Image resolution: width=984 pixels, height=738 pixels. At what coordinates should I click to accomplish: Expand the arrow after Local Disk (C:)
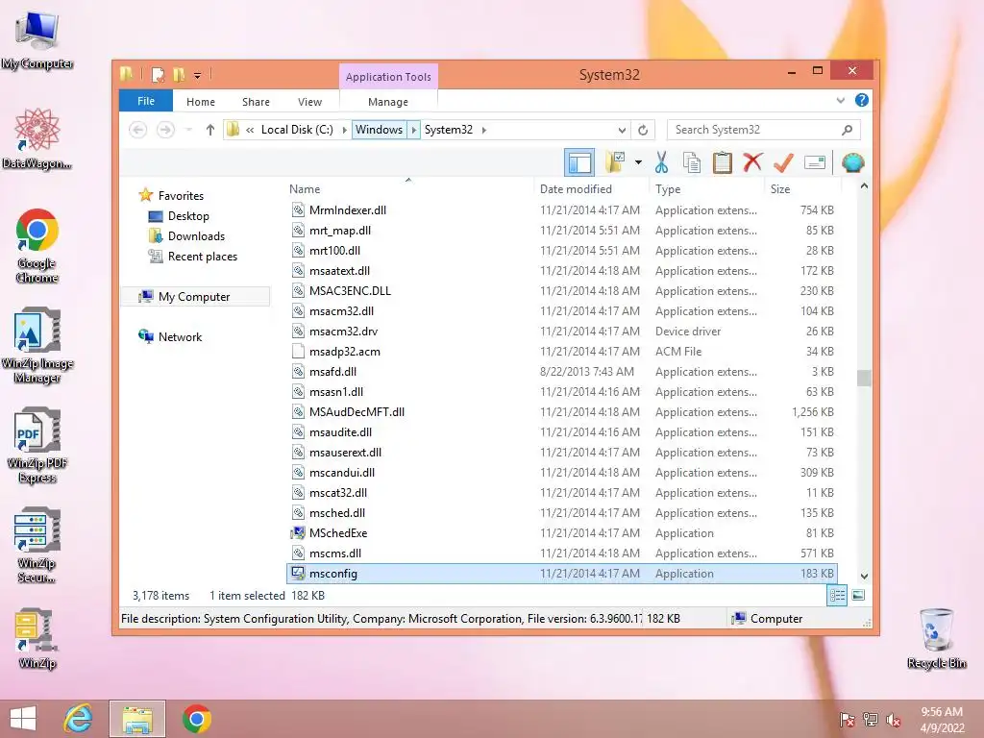tap(344, 130)
